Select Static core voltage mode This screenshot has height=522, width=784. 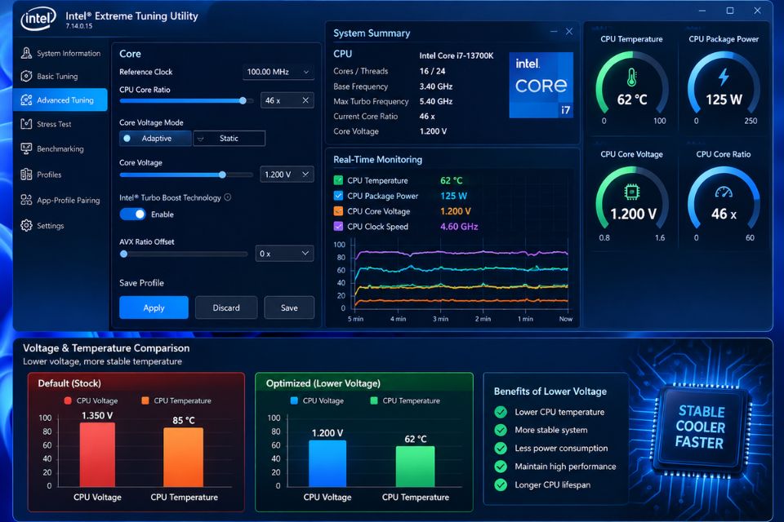(229, 139)
